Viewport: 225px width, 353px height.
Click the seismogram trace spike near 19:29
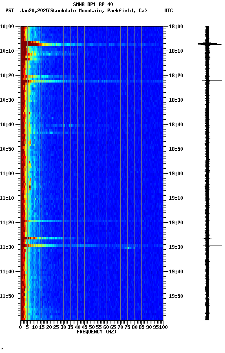tap(212, 246)
